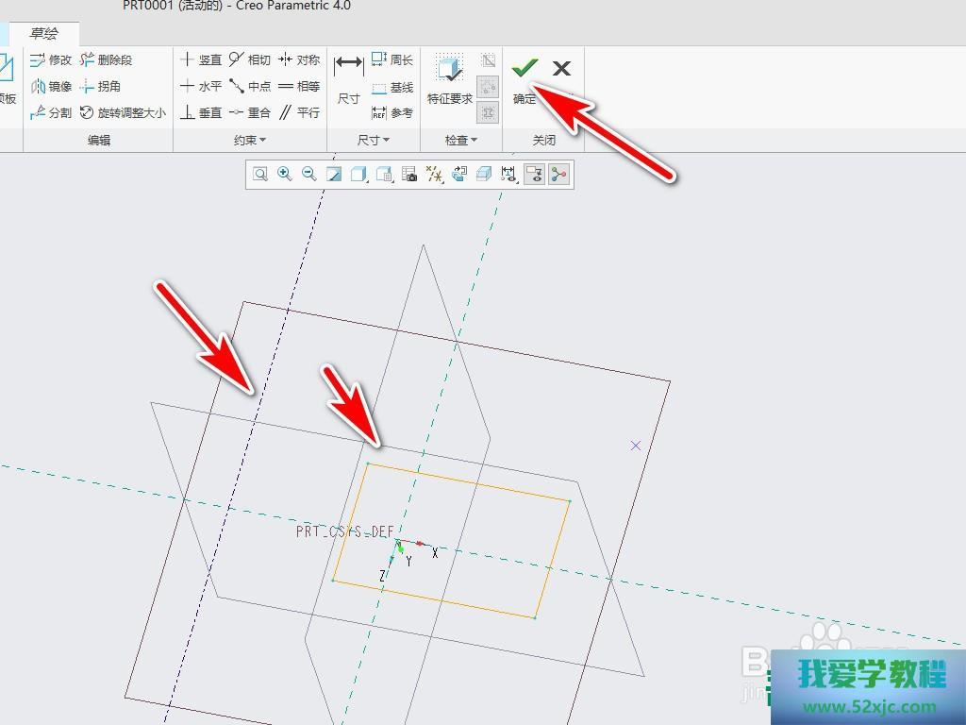This screenshot has width=966, height=725.
Task: Expand the 尺寸 group dropdown
Action: coord(374,140)
